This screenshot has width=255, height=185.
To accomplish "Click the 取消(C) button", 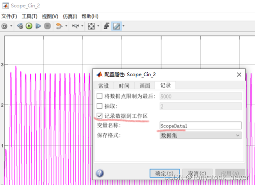I will 197,173.
